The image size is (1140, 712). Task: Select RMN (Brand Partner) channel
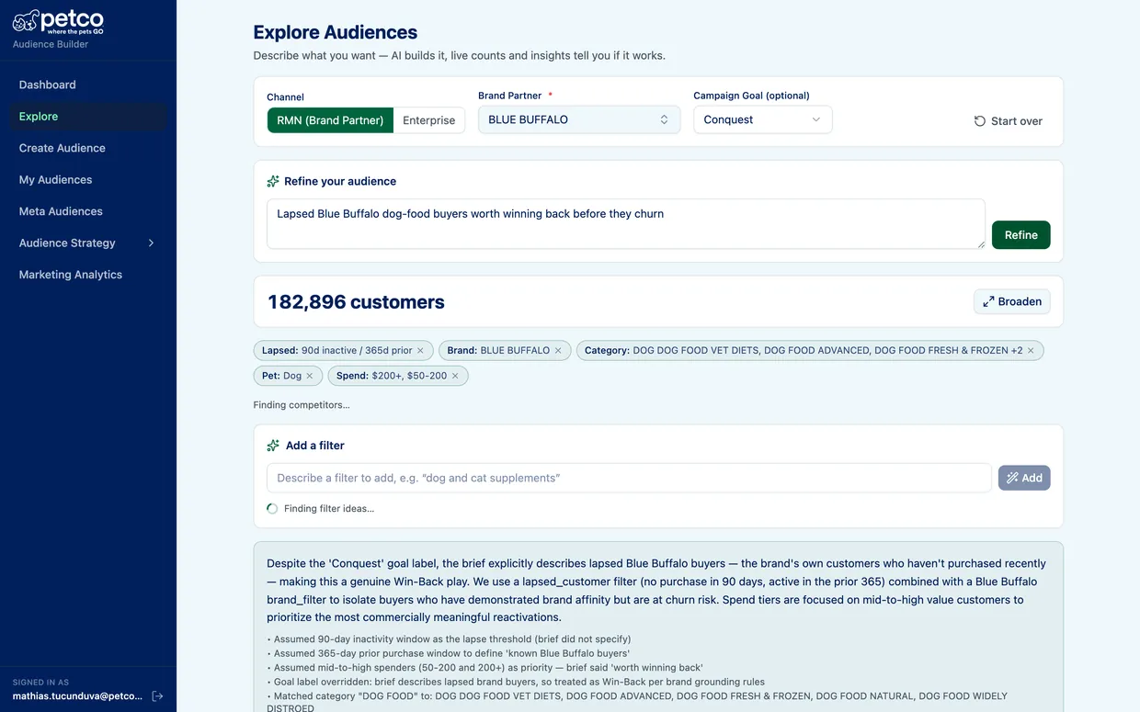pyautogui.click(x=330, y=120)
